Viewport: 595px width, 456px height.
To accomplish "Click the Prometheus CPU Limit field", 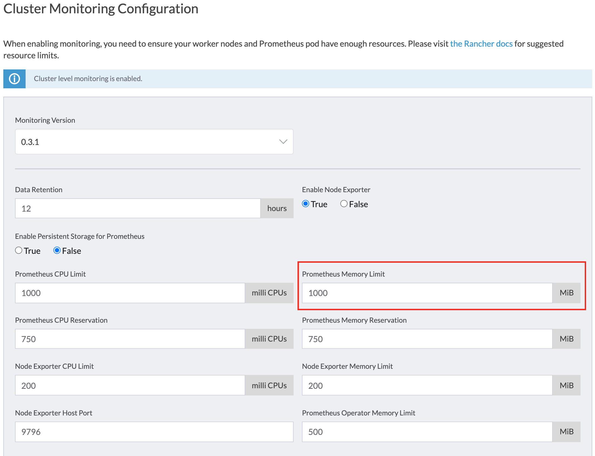I will (x=130, y=293).
